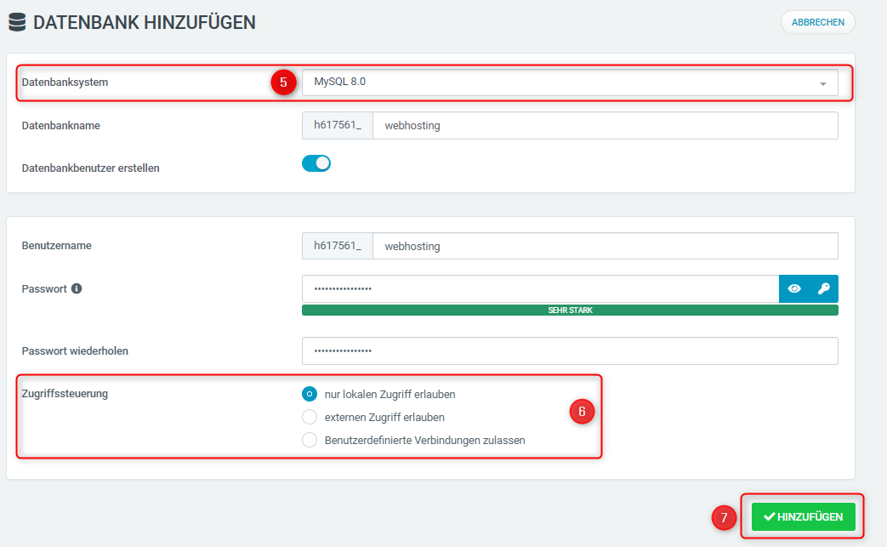This screenshot has width=887, height=547.
Task: Click the red badge numbered 5
Action: pos(283,83)
